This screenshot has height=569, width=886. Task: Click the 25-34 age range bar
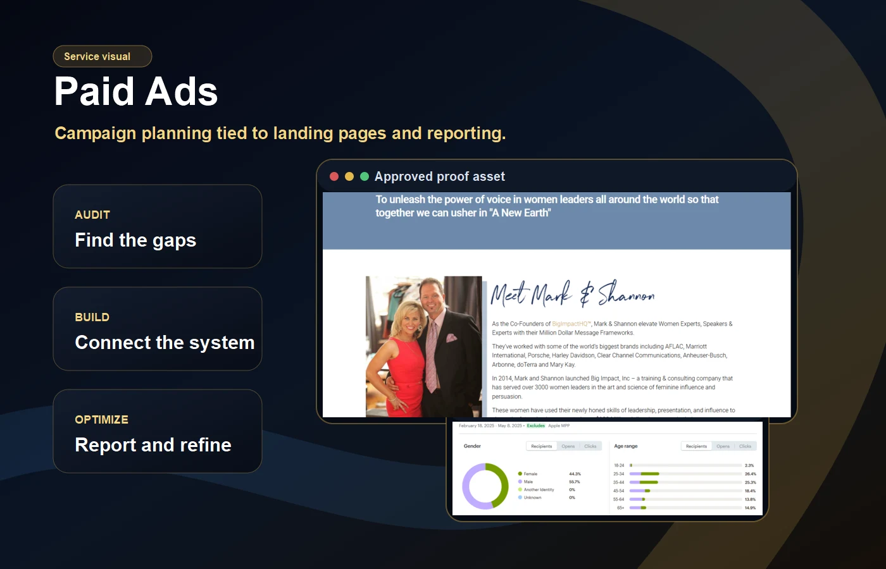685,474
